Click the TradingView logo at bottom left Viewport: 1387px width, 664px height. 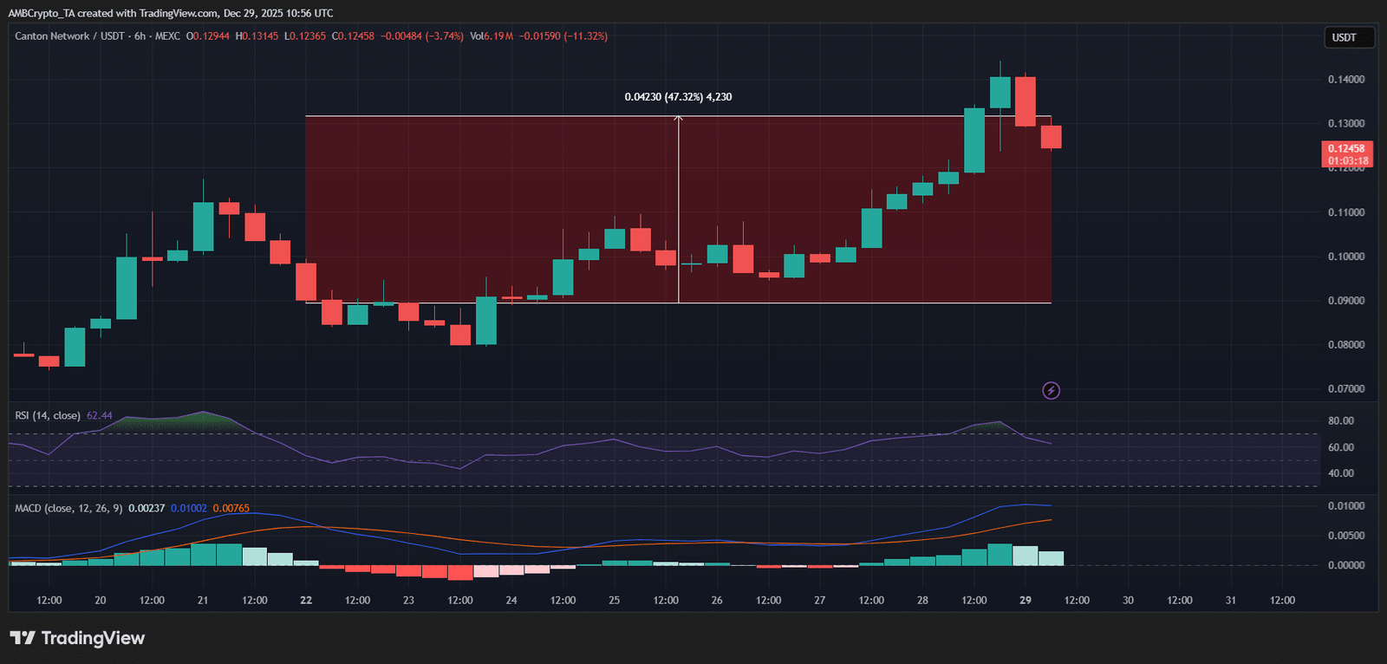(77, 638)
